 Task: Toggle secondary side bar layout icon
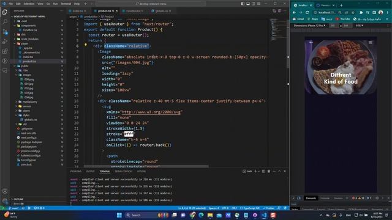tap(253, 4)
